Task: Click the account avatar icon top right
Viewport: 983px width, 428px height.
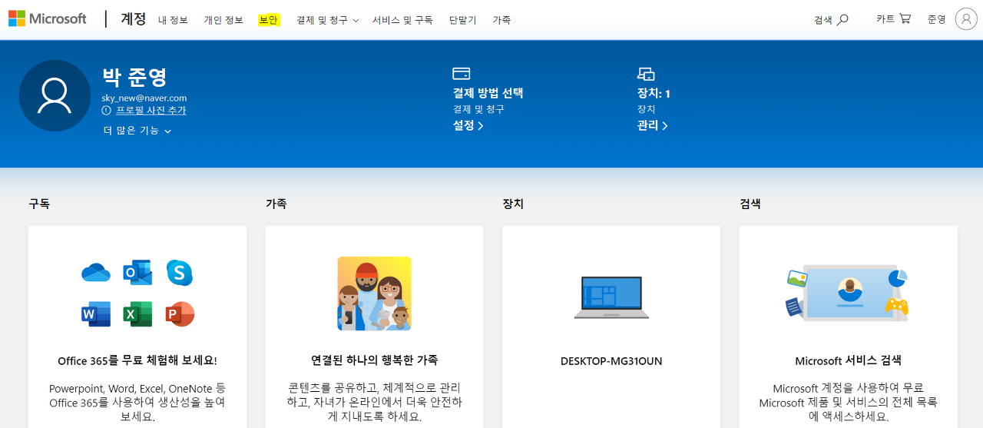Action: [966, 19]
